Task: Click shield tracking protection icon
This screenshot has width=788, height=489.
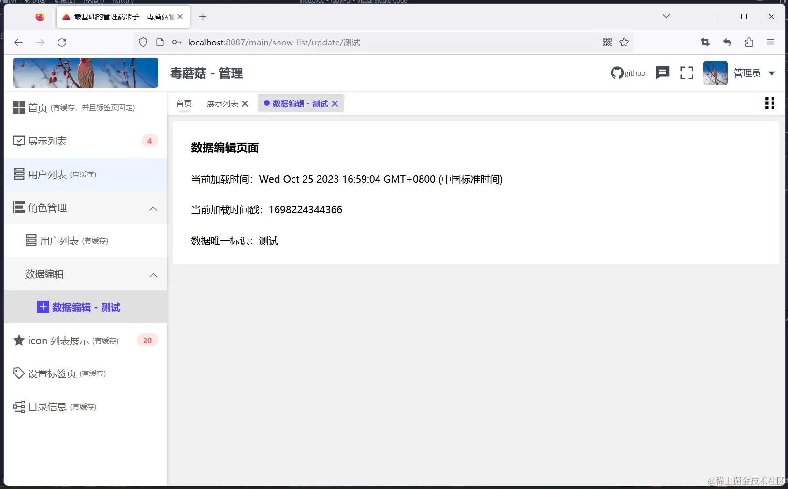Action: click(143, 43)
